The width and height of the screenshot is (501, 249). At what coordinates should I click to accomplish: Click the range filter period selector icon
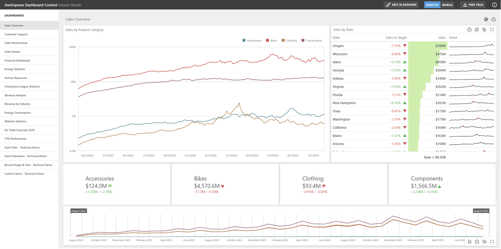point(469,242)
